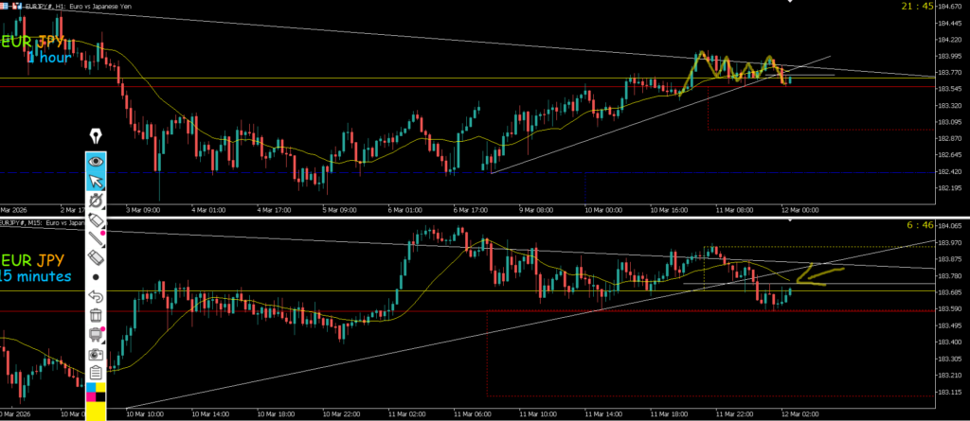Click the crossed-out pen icon
970x421 pixels.
(x=96, y=201)
